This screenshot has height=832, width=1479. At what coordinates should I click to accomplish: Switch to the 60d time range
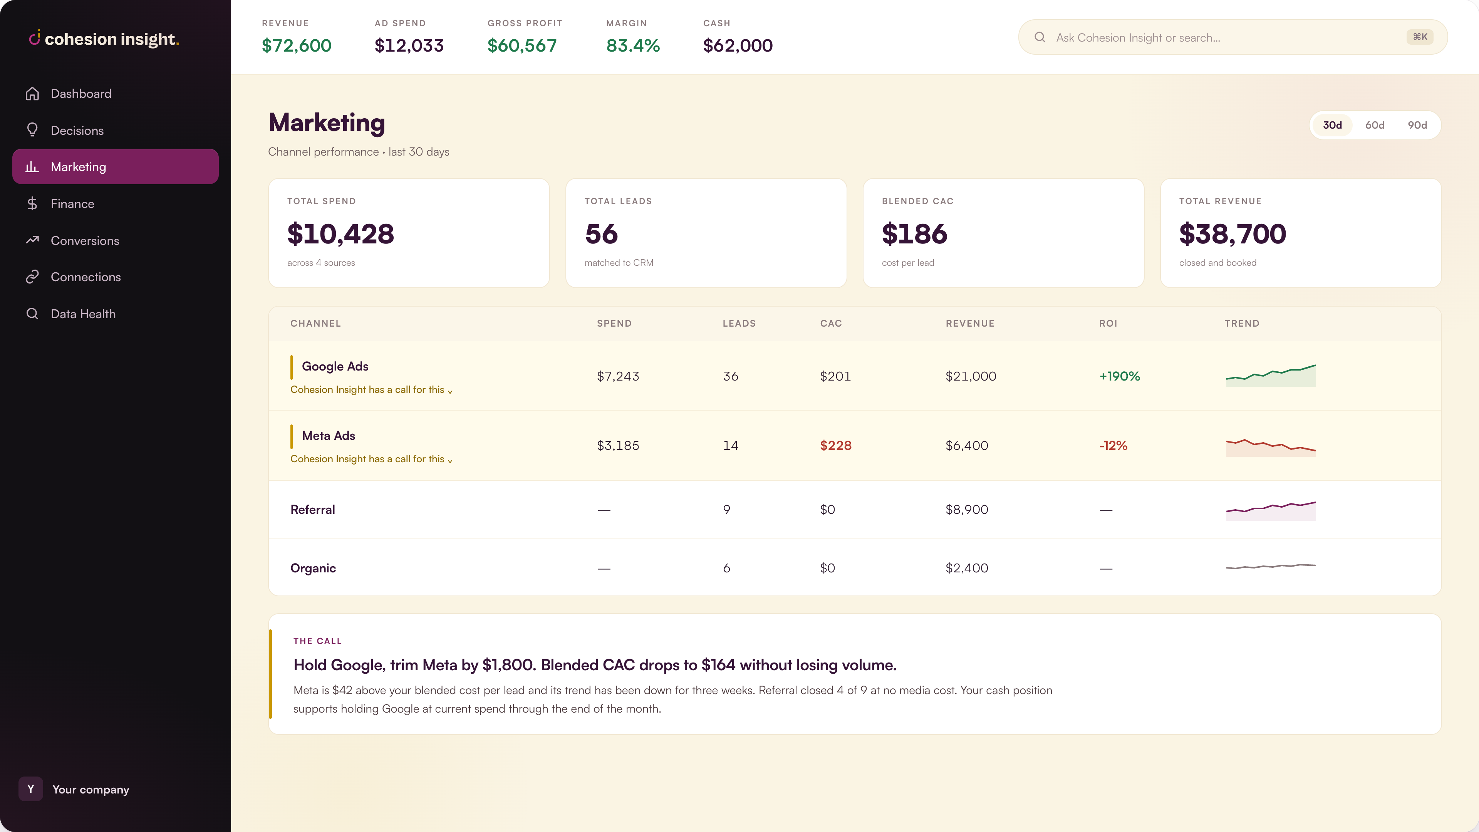click(1375, 125)
